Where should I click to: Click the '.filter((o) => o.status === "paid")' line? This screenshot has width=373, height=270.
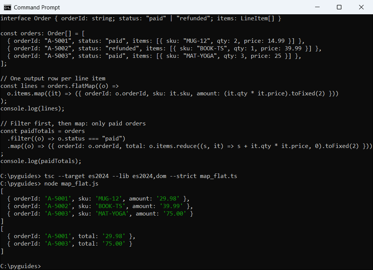(66, 139)
